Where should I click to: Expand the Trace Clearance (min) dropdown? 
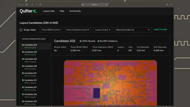point(78,30)
